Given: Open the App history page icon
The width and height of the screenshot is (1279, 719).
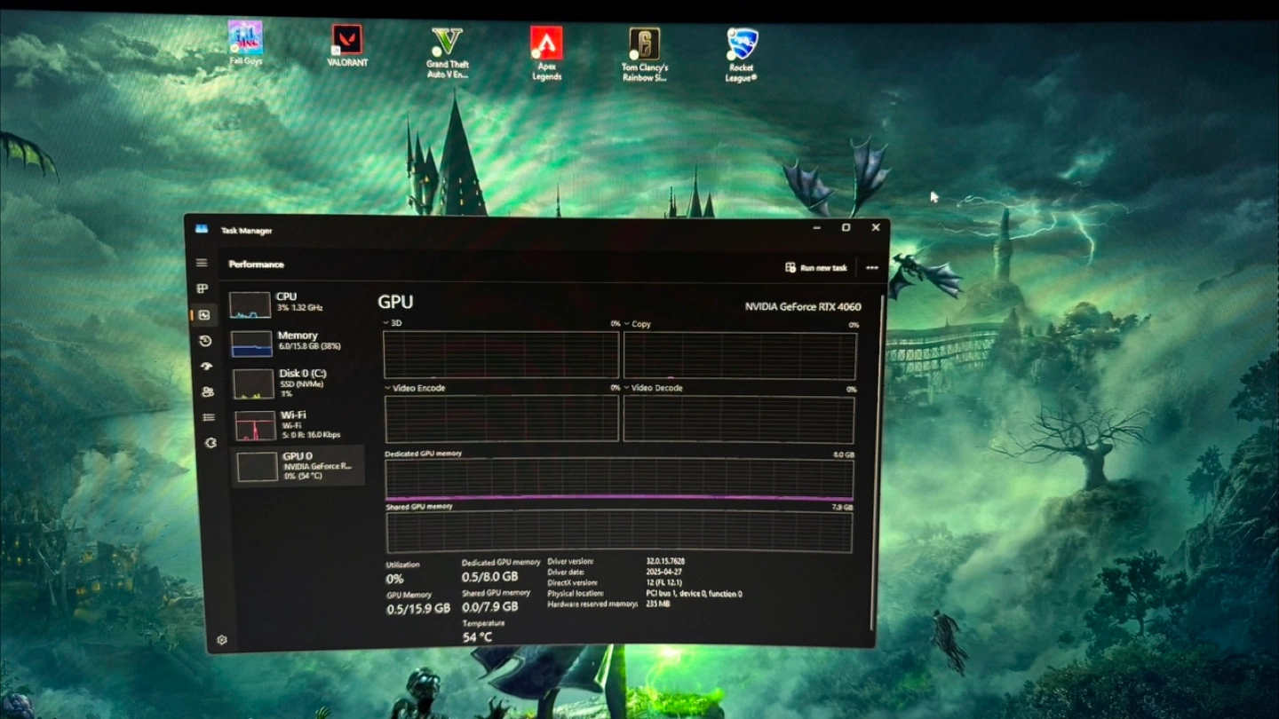Looking at the screenshot, I should click(205, 341).
